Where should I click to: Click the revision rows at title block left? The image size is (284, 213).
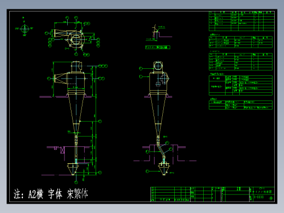click(x=170, y=194)
